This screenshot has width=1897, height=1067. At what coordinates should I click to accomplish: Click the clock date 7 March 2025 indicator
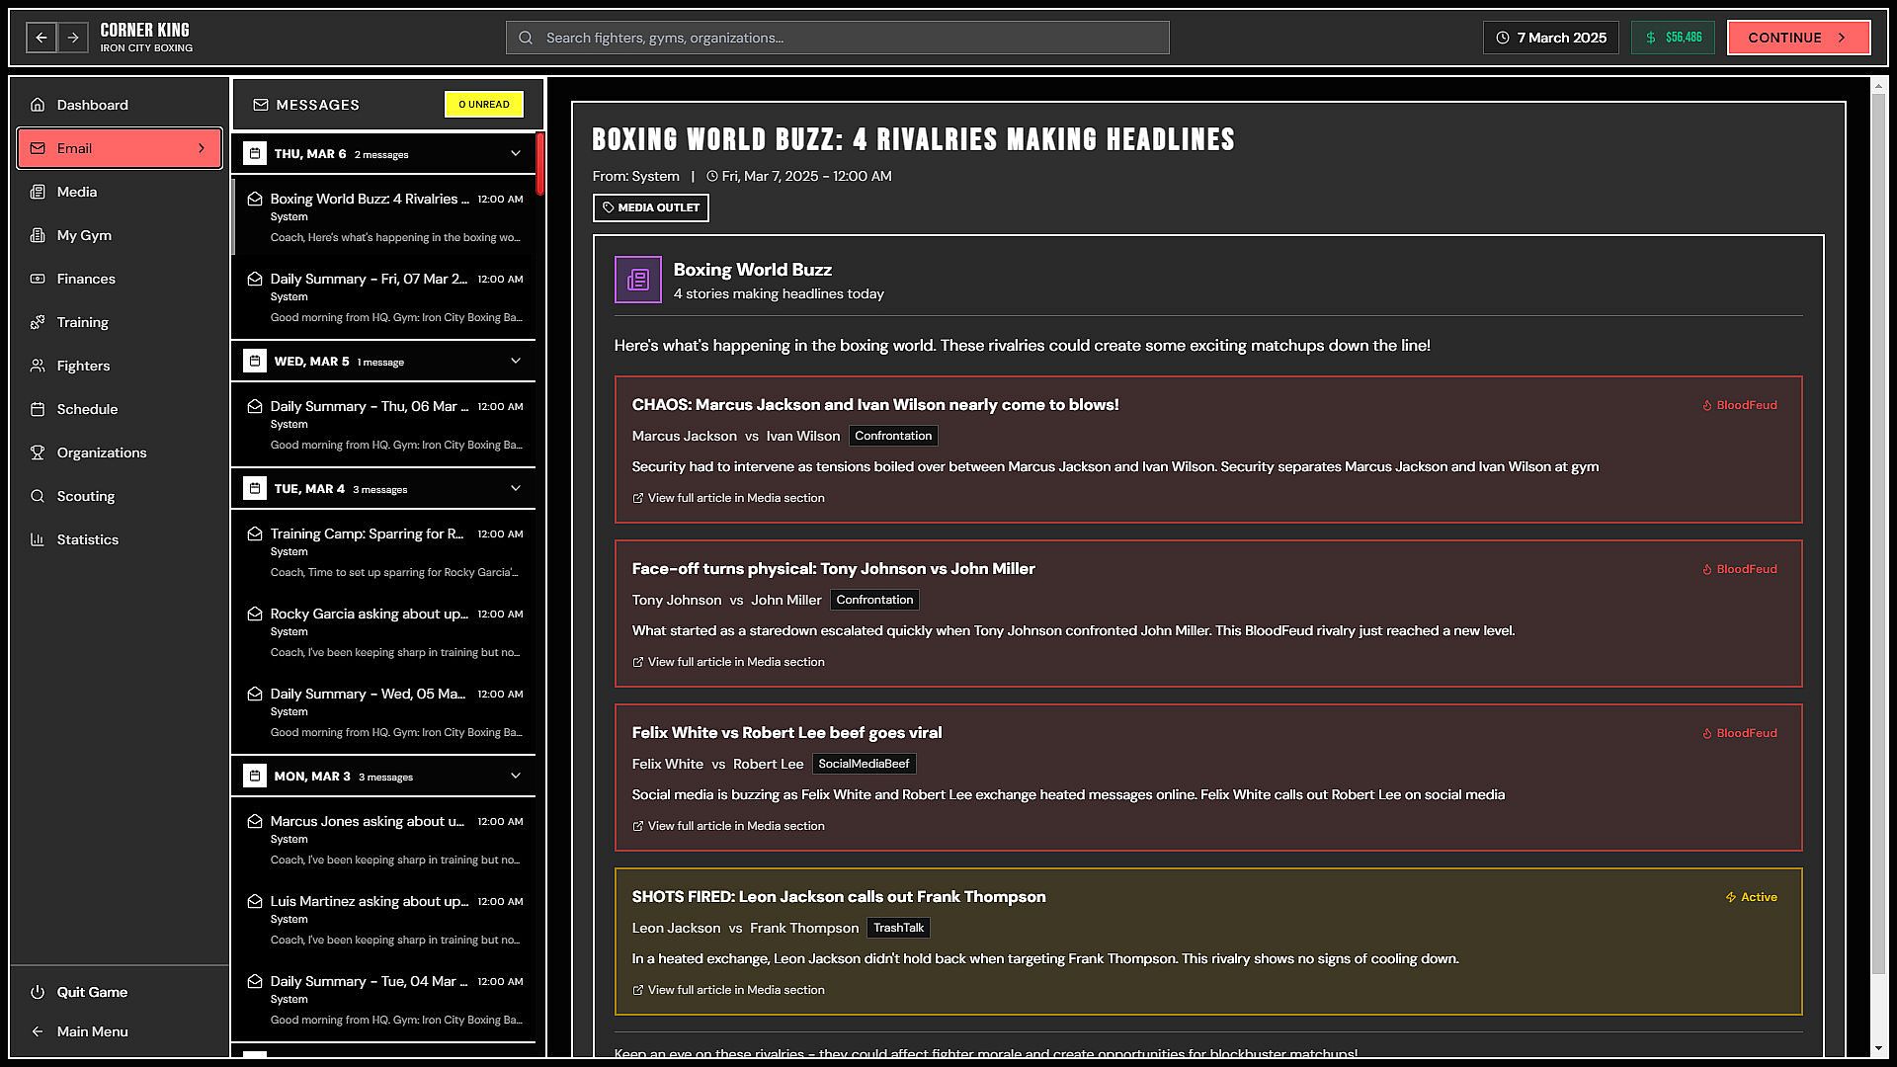point(1550,38)
